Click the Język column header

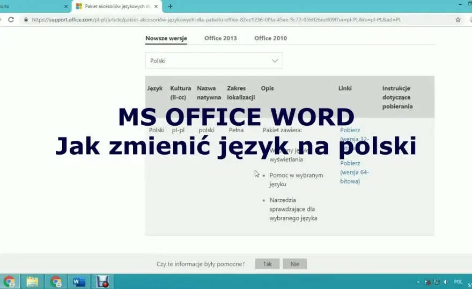click(x=155, y=88)
